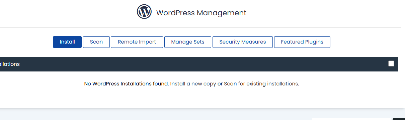Screen dimensions: 405x120
Task: Go to Manage Sets
Action: pyautogui.click(x=188, y=42)
